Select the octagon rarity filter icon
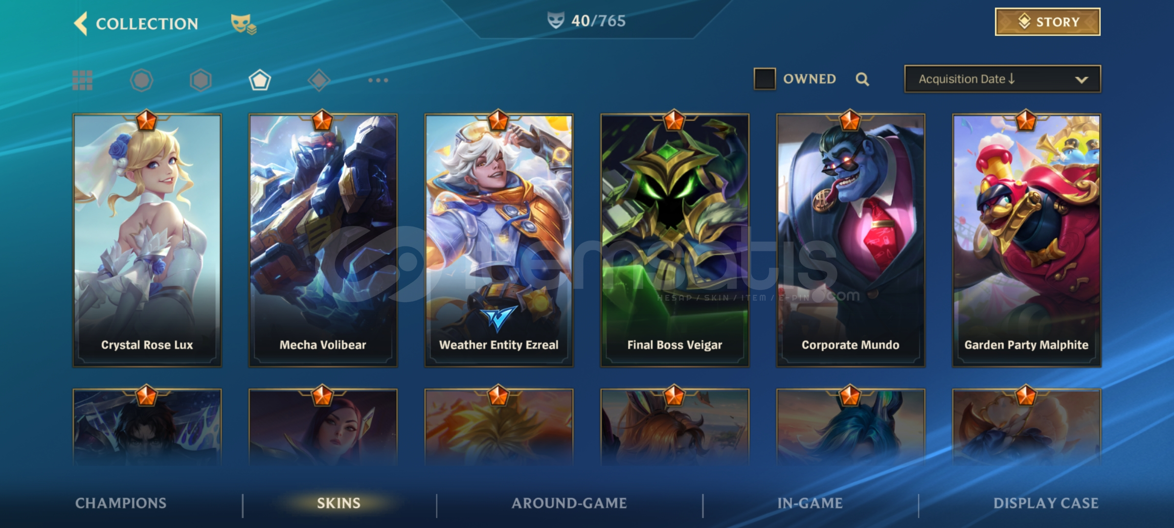 [x=142, y=80]
